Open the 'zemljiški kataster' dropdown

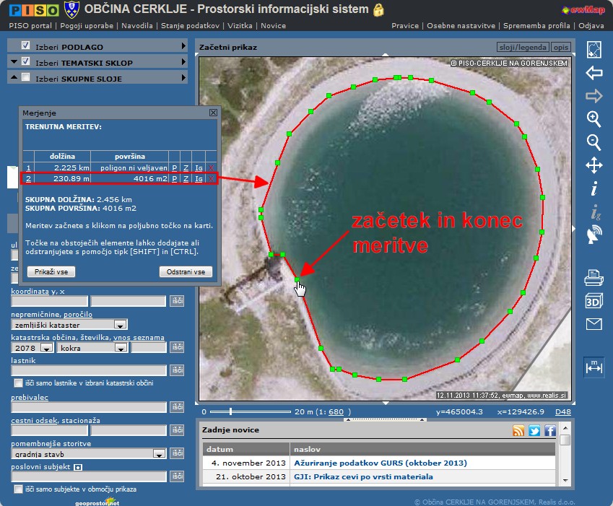pyautogui.click(x=120, y=325)
